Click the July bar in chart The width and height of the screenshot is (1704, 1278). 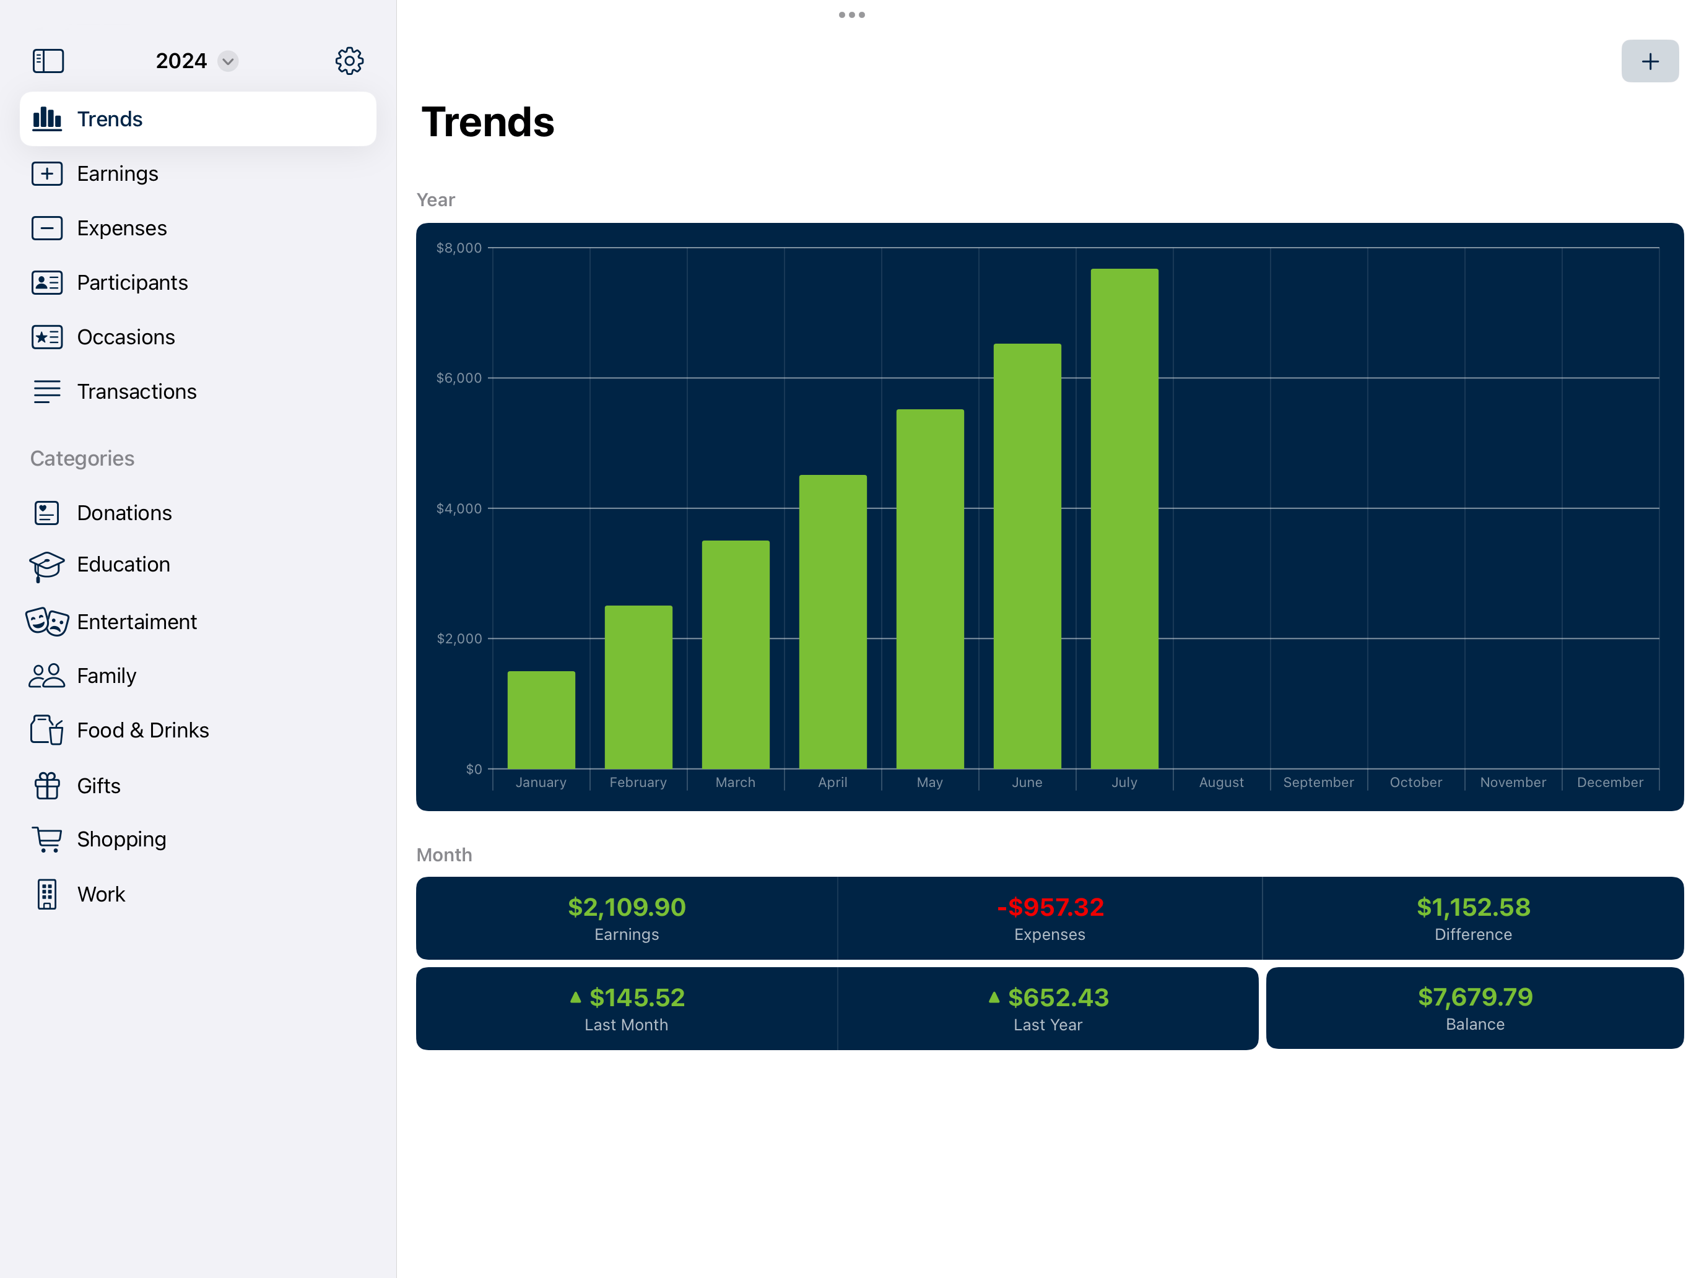[x=1124, y=518]
